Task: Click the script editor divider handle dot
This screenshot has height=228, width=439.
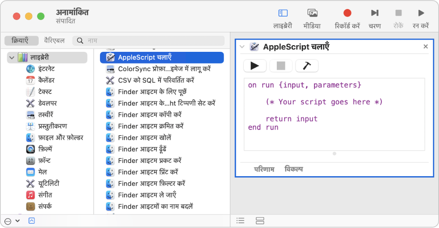Action: coord(334,154)
